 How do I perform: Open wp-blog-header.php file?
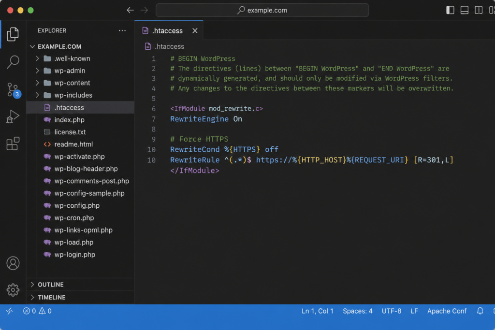81,169
